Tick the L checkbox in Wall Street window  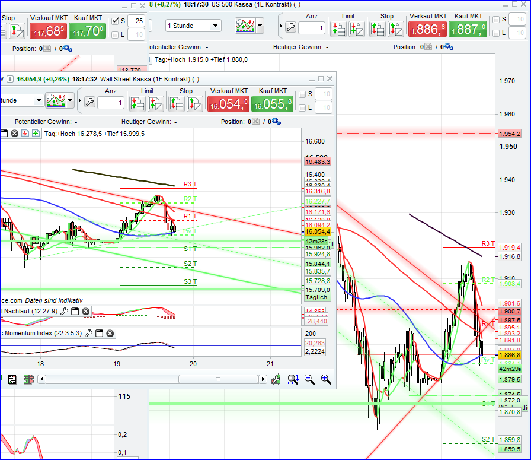click(x=303, y=107)
